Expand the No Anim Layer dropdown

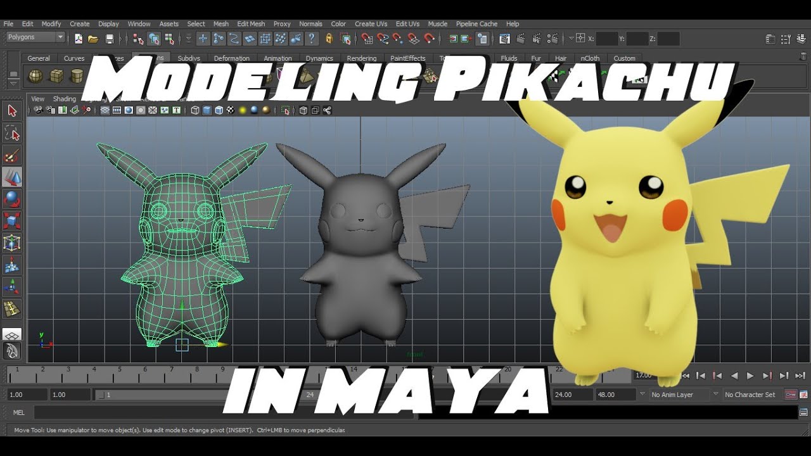642,394
